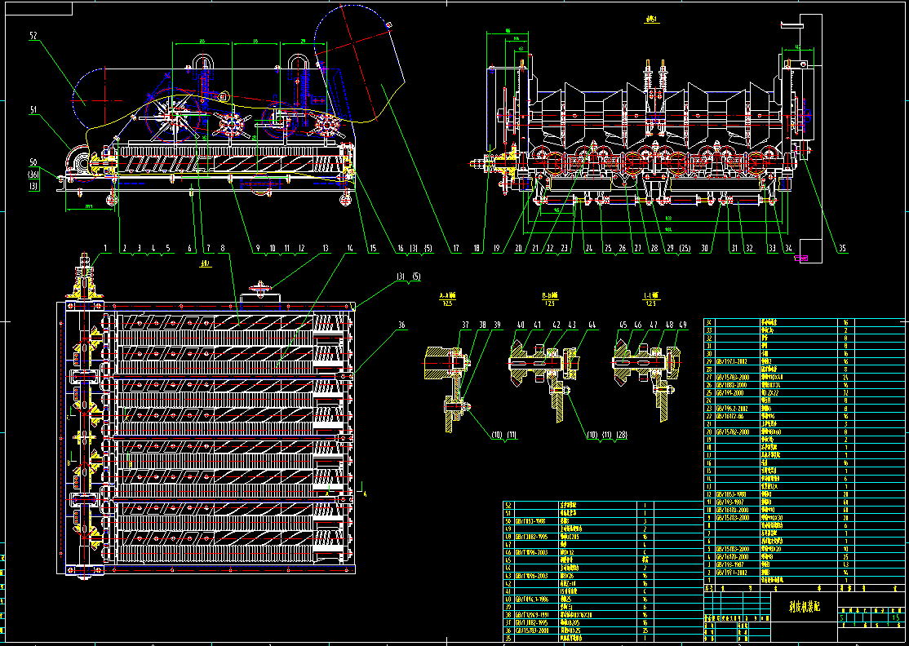
Task: Select callout number 49 in rightmost section
Action: pyautogui.click(x=682, y=325)
